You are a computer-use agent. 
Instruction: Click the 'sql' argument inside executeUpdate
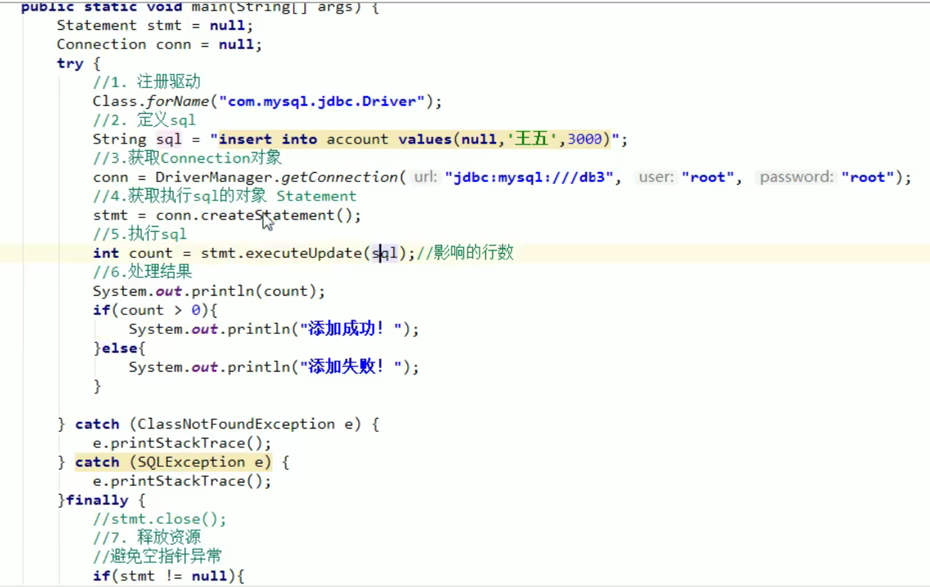[x=384, y=253]
